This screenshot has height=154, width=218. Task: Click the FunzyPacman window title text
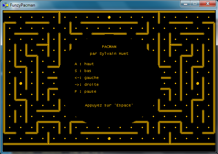click(x=22, y=5)
